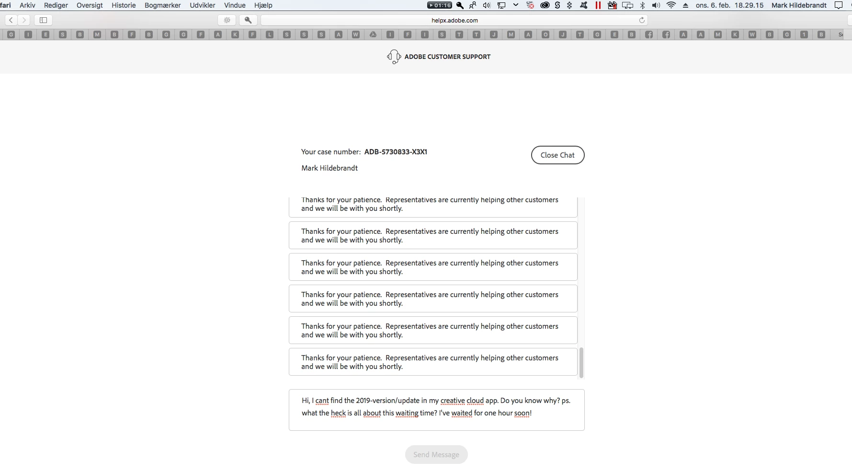Reload the page with the refresh icon
Image resolution: width=852 pixels, height=472 pixels.
[642, 20]
